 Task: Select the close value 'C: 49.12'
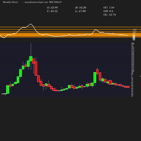coord(52,11)
